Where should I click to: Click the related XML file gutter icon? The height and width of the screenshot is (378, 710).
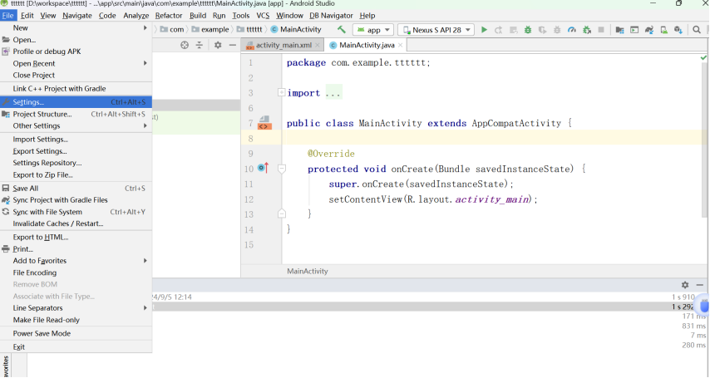[x=264, y=124]
